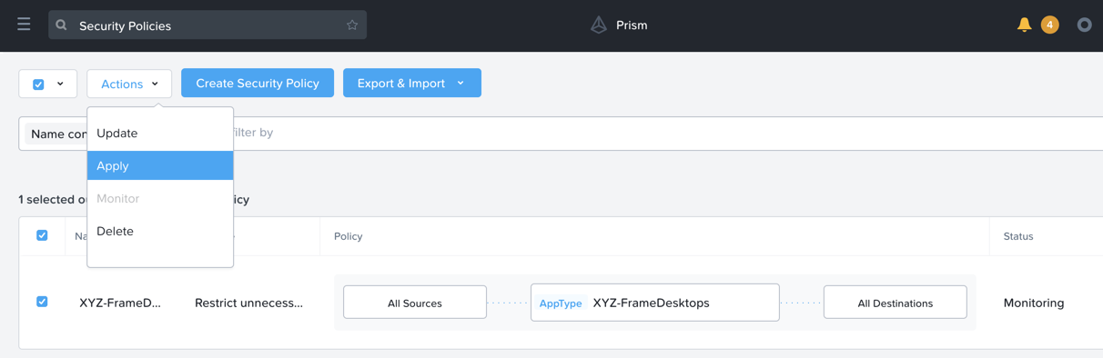This screenshot has height=358, width=1103.
Task: Click the Status column header
Action: pos(1018,236)
